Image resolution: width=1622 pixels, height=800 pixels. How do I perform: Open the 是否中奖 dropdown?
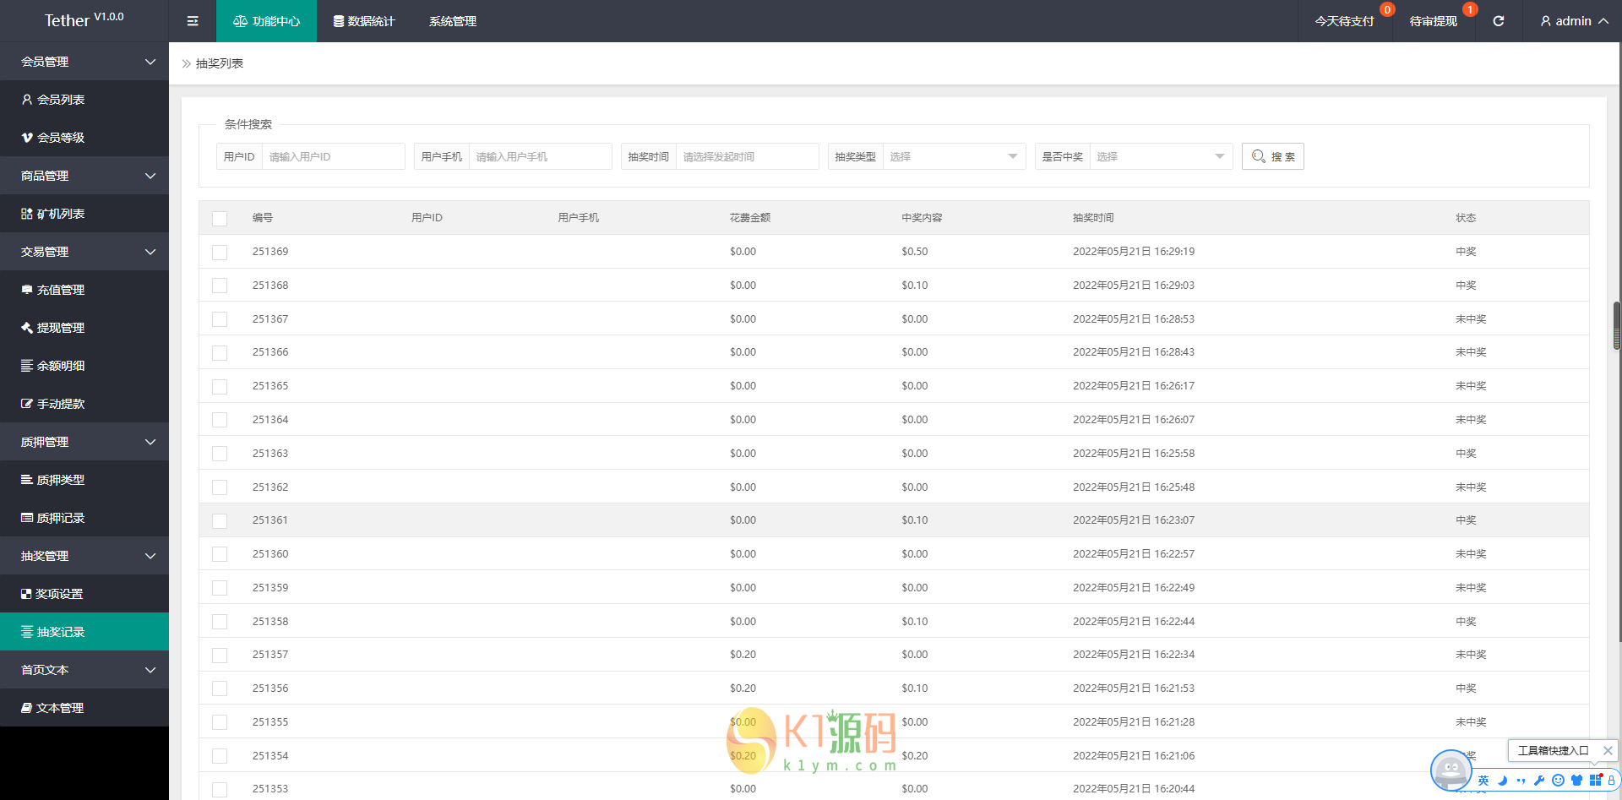(x=1160, y=156)
